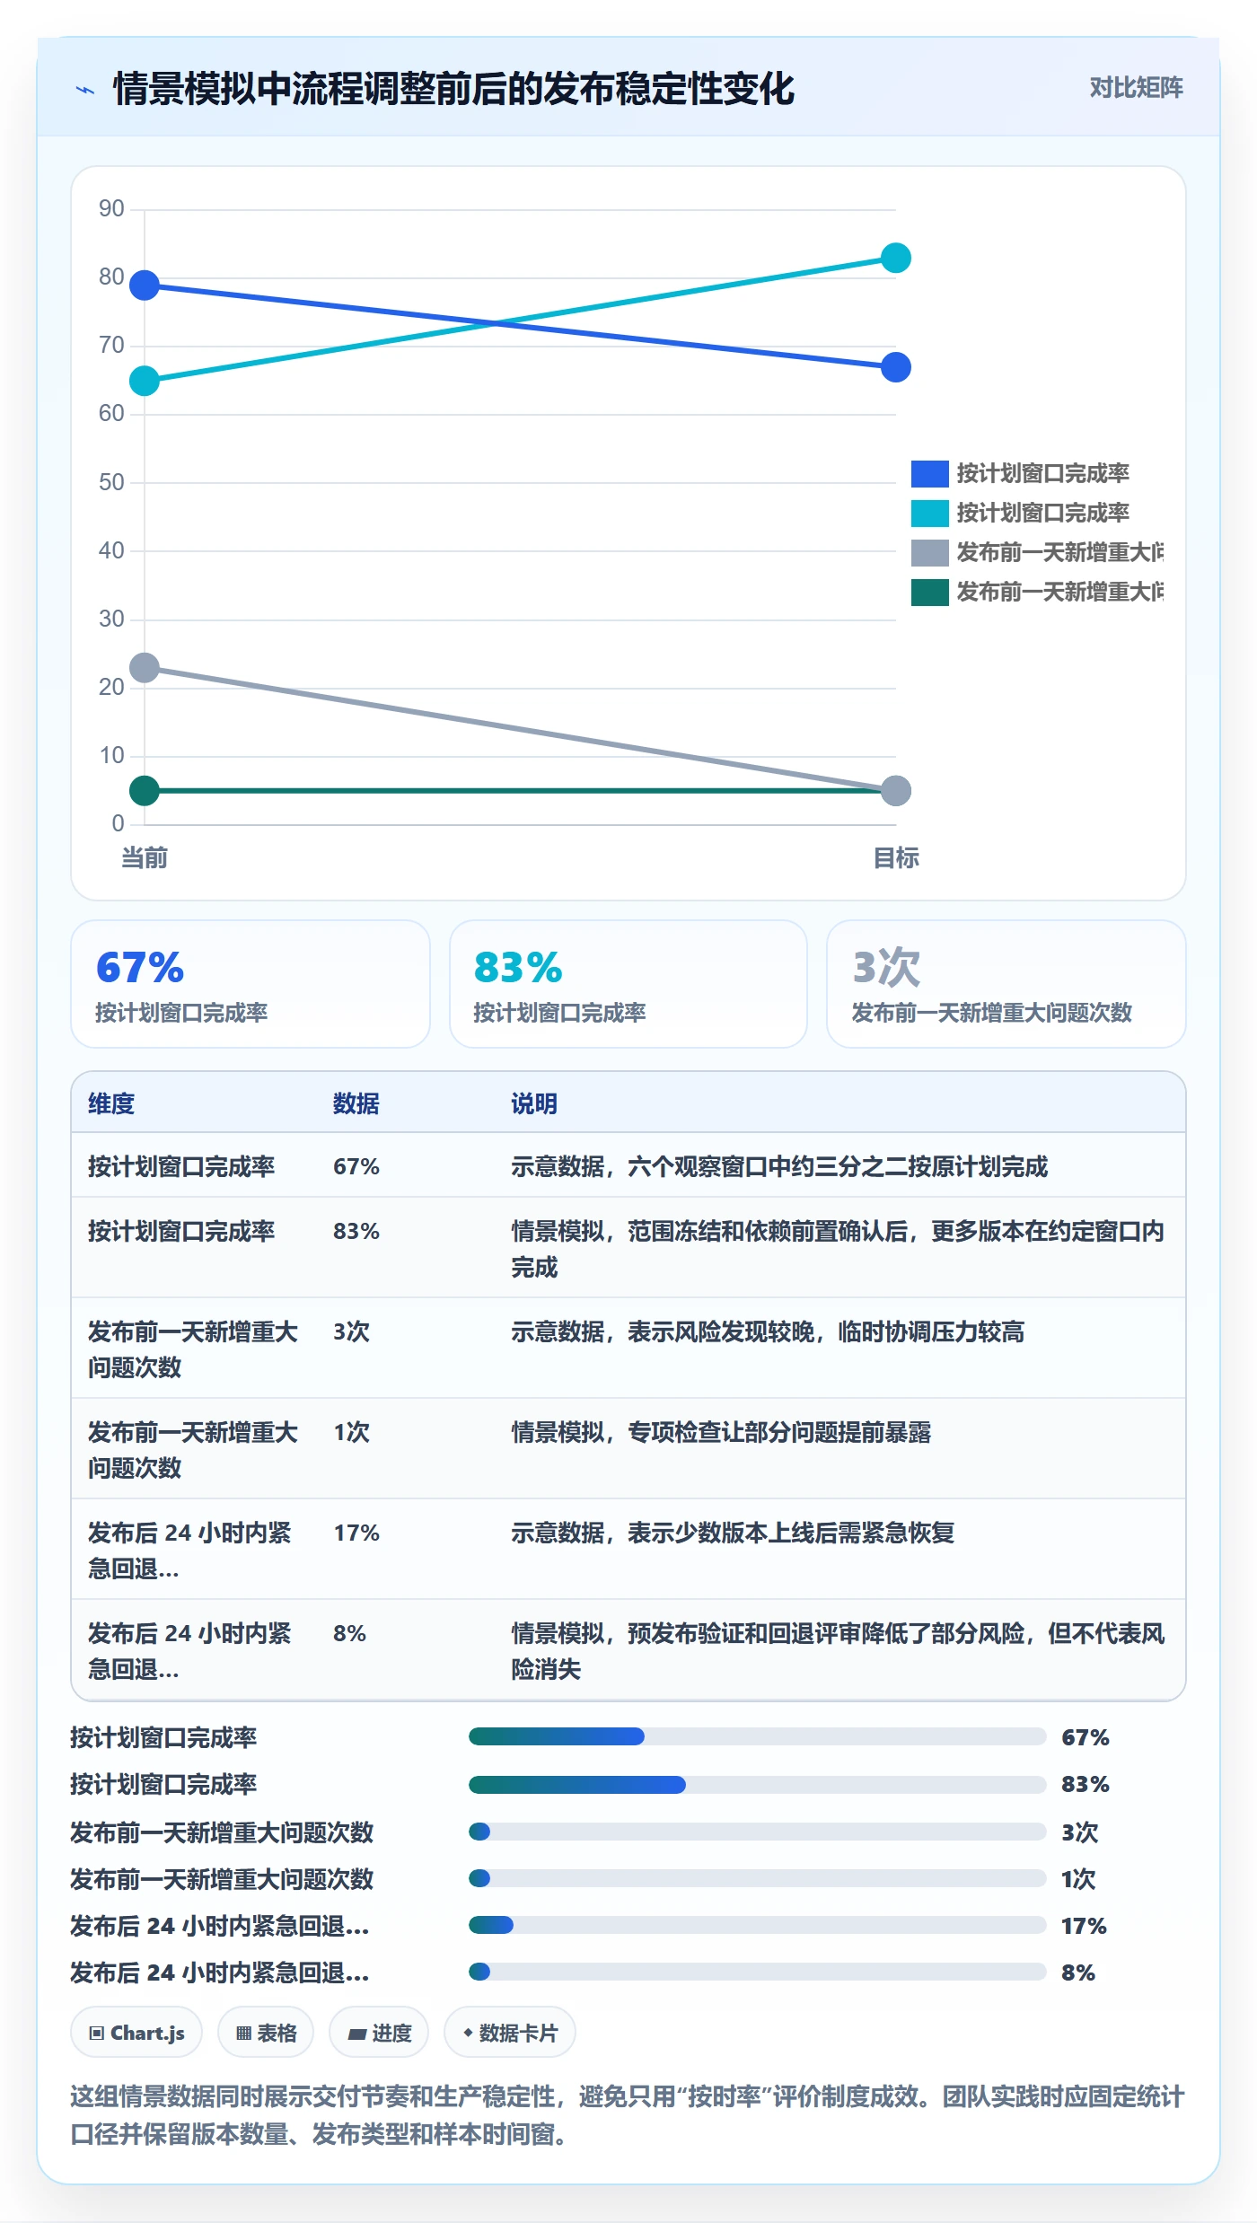Click the 数据 column header
Image resolution: width=1257 pixels, height=2223 pixels.
point(356,1103)
